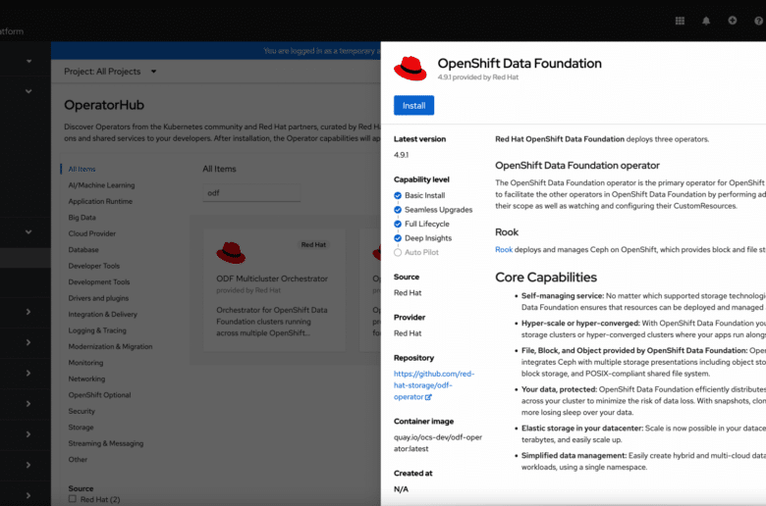This screenshot has height=506, width=766.
Task: Choose the Monitoring category
Action: (x=86, y=362)
